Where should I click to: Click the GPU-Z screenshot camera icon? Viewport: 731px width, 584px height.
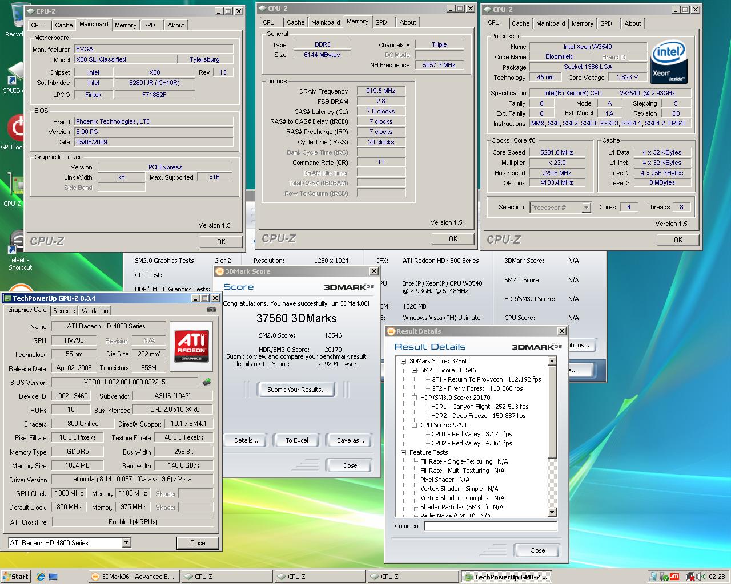coord(211,310)
